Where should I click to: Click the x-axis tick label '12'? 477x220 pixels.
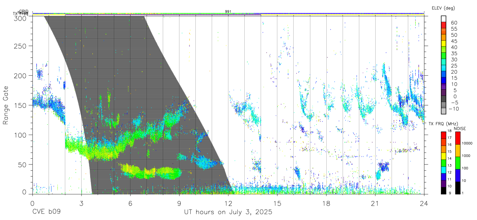click(x=228, y=203)
